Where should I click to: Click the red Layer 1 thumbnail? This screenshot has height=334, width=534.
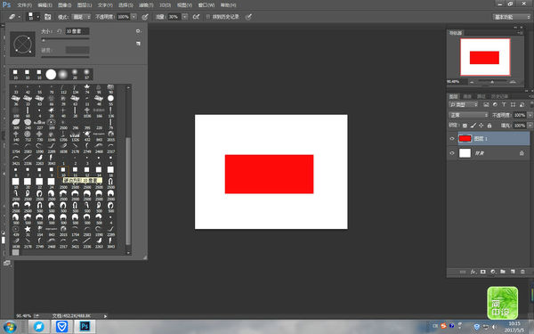coord(465,138)
